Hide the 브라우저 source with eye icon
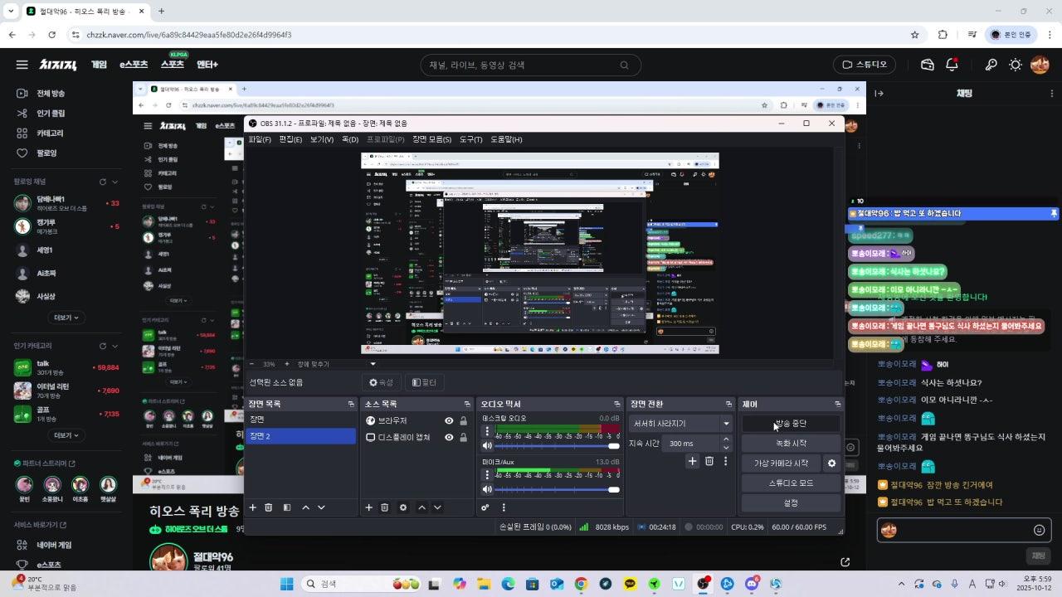 [x=449, y=421]
